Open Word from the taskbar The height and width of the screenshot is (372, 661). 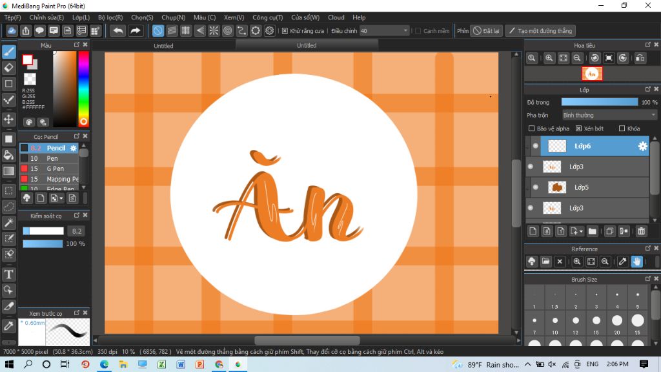coord(181,364)
